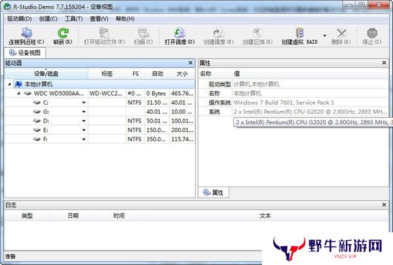The width and height of the screenshot is (393, 265).
Task: Click the 停止 stop icon
Action: [372, 33]
